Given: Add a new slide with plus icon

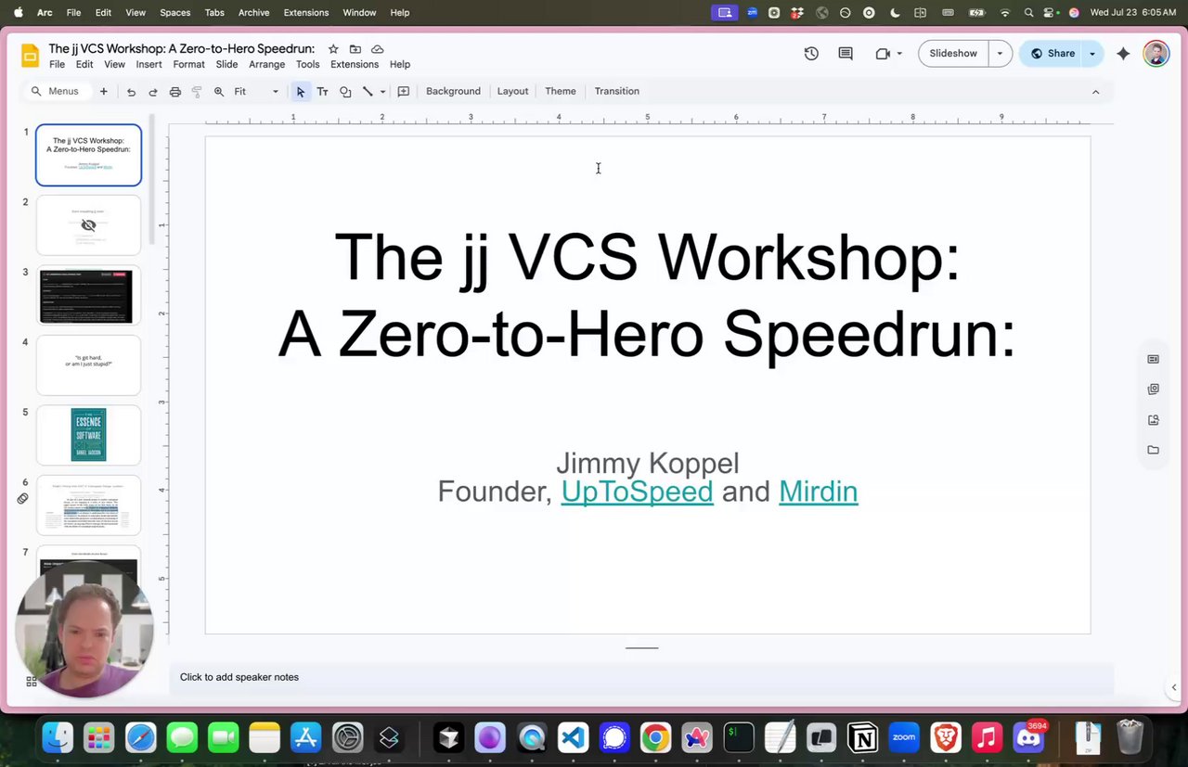Looking at the screenshot, I should pos(104,91).
